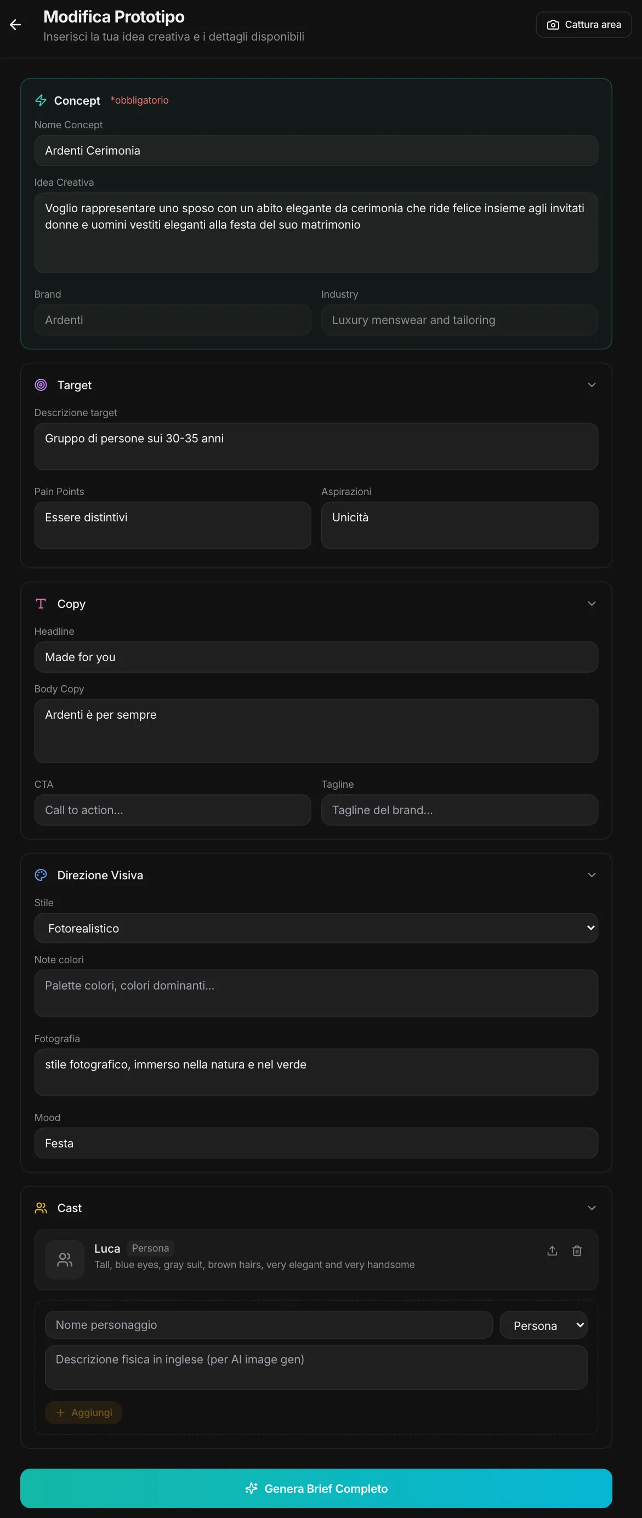The image size is (642, 1518).
Task: Click the Descrizione fisica text area
Action: pyautogui.click(x=316, y=1367)
